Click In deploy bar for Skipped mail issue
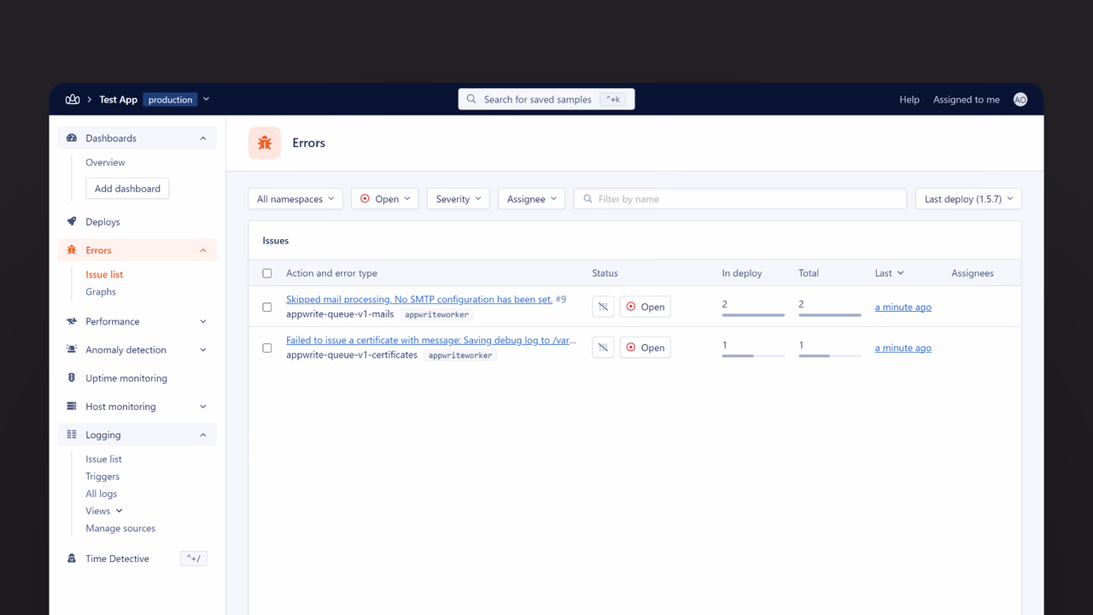The image size is (1093, 615). click(753, 314)
